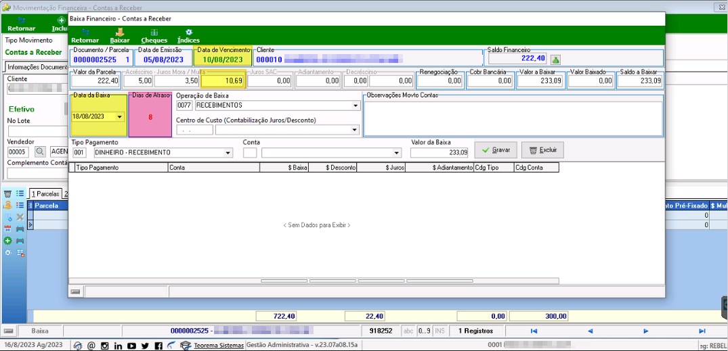728x351 pixels.
Task: Expand the Tipo Pagamento DINHEIRO dropdown
Action: (228, 153)
